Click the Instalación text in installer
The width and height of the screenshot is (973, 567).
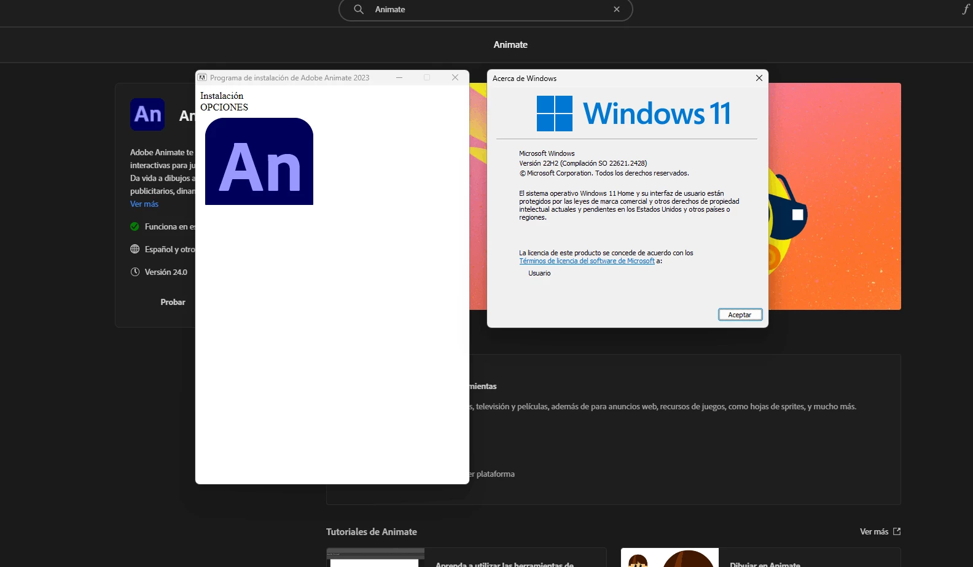[222, 96]
